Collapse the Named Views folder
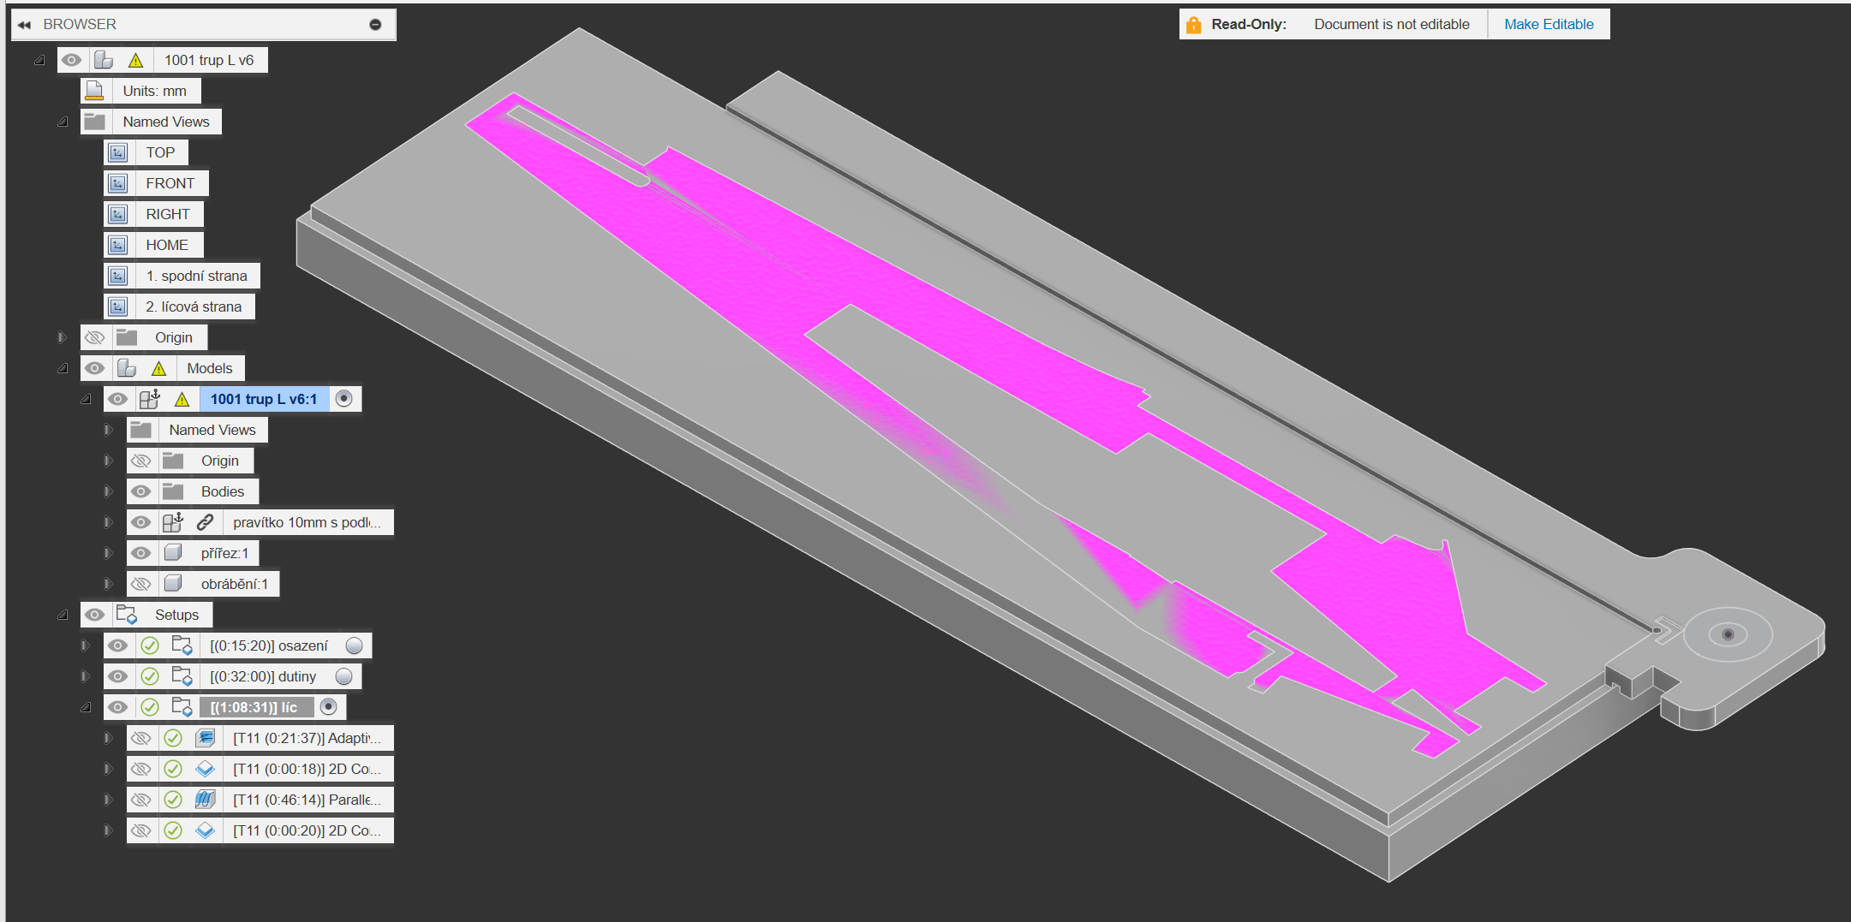 (x=62, y=122)
